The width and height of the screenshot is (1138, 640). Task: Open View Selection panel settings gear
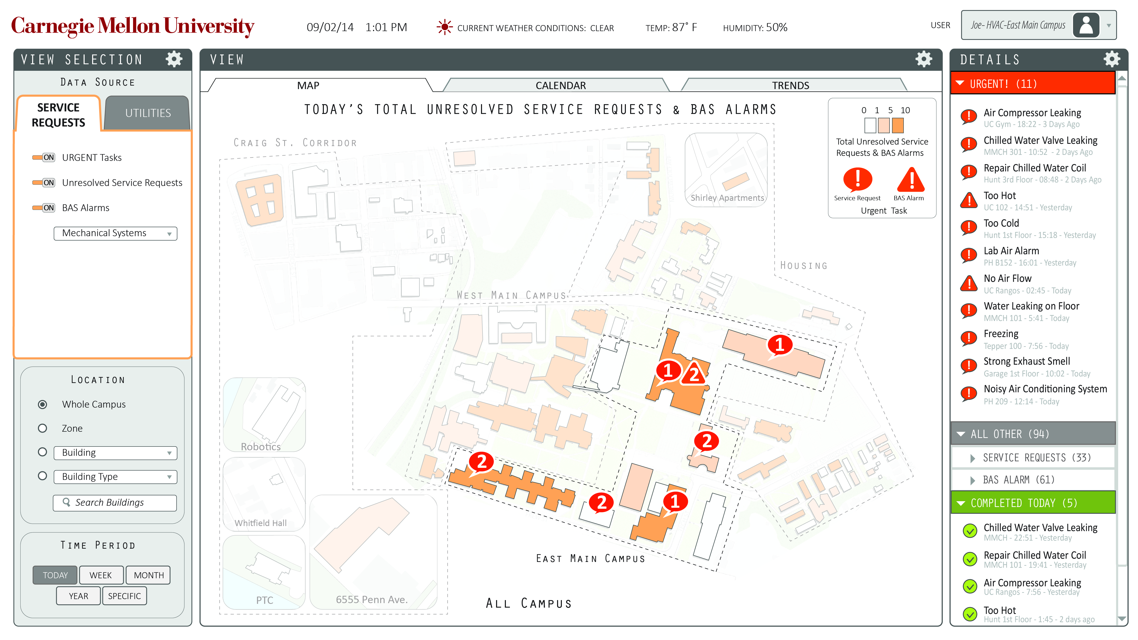click(x=174, y=59)
